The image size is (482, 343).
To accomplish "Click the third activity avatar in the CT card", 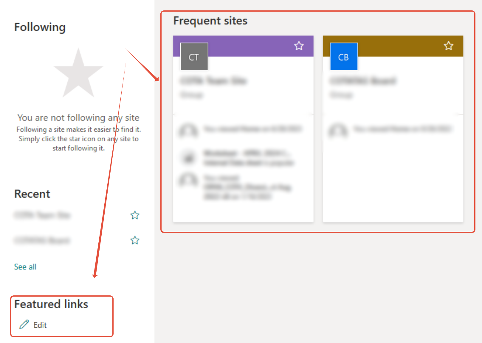I will coord(188,180).
